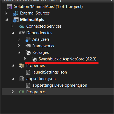Expand the Swashbuckle.AspNetCore package arrow
Image resolution: width=114 pixels, height=114 pixels.
click(x=25, y=59)
